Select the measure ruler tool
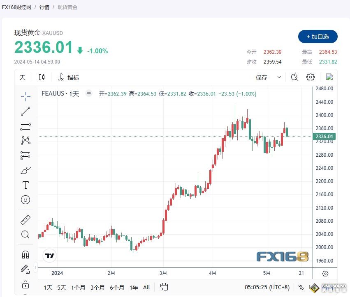 [x=25, y=219]
